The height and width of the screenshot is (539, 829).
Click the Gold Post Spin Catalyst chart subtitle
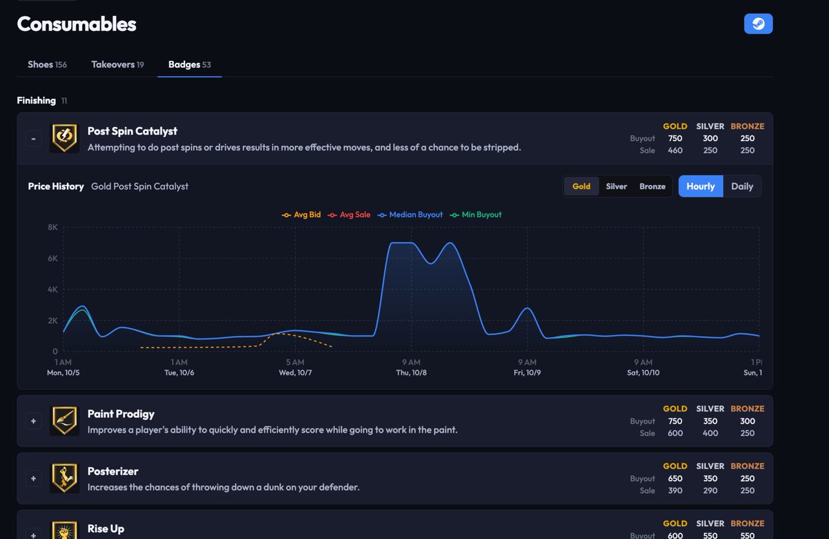[x=140, y=187]
